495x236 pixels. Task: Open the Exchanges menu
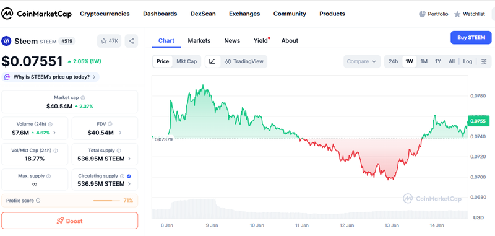(244, 14)
